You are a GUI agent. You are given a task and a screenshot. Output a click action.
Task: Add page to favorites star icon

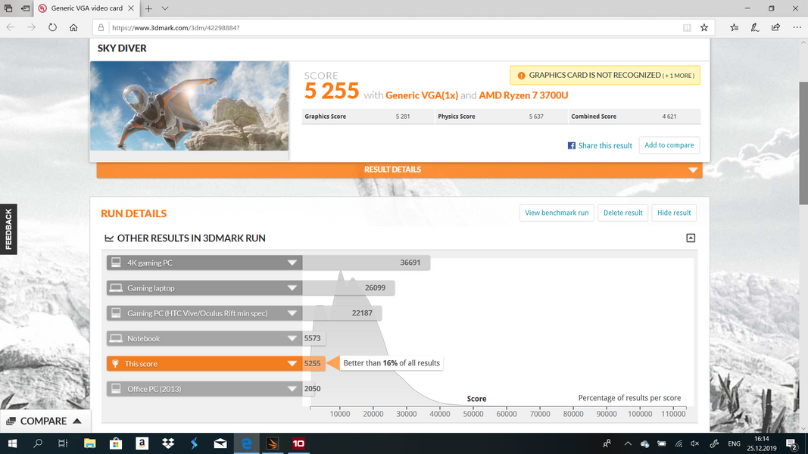pyautogui.click(x=704, y=27)
